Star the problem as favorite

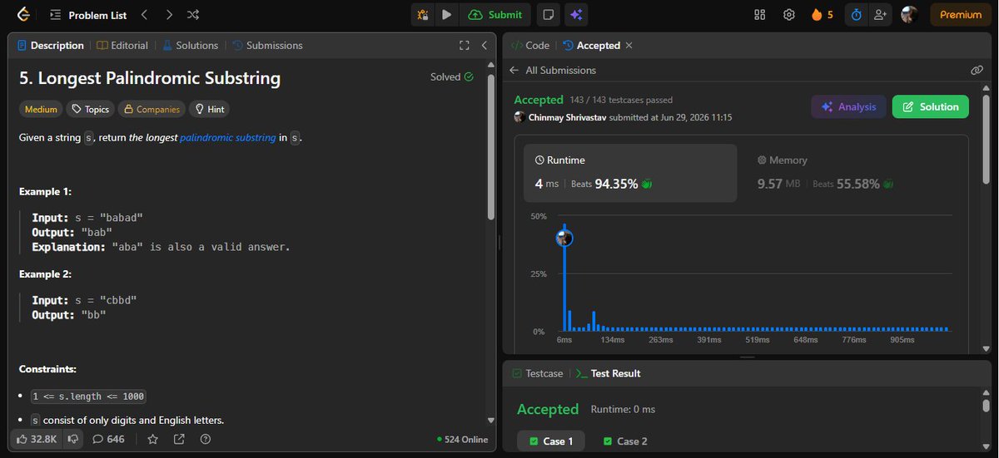coord(152,439)
